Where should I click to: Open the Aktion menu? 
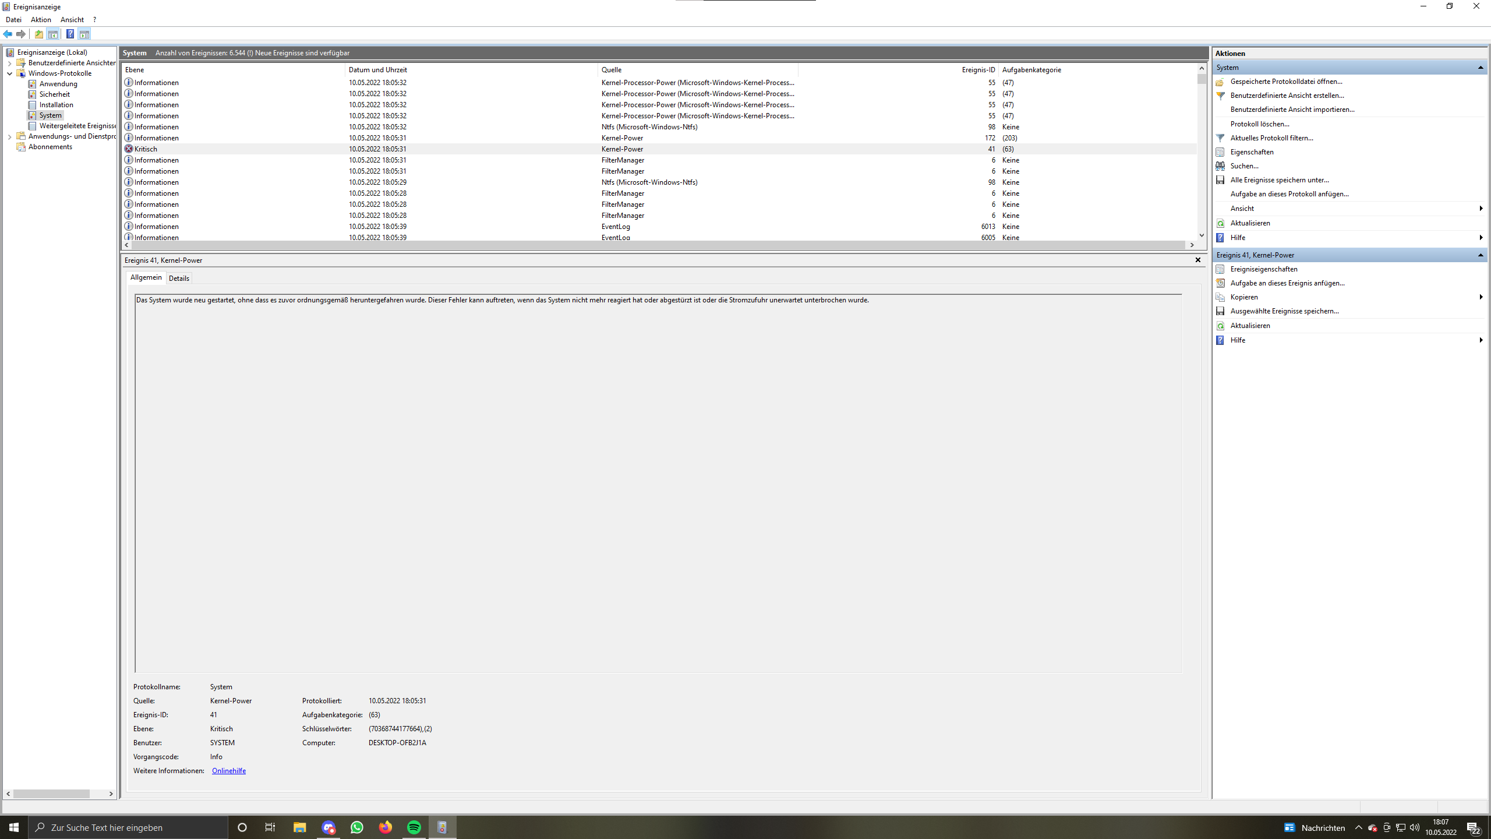(x=41, y=20)
